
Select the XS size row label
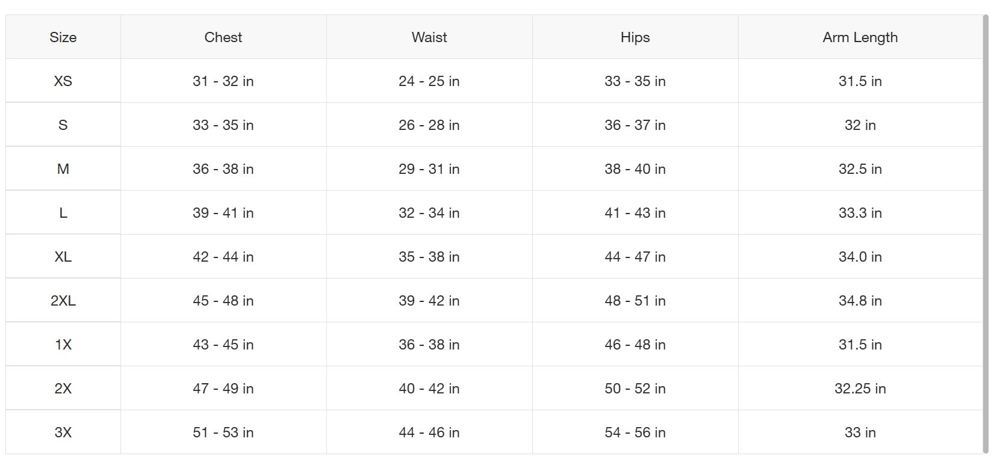tap(63, 81)
